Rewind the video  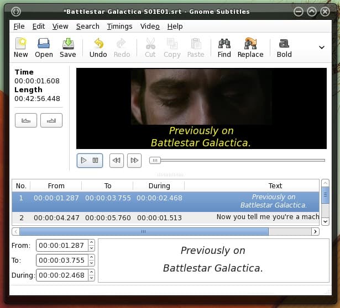tap(117, 161)
